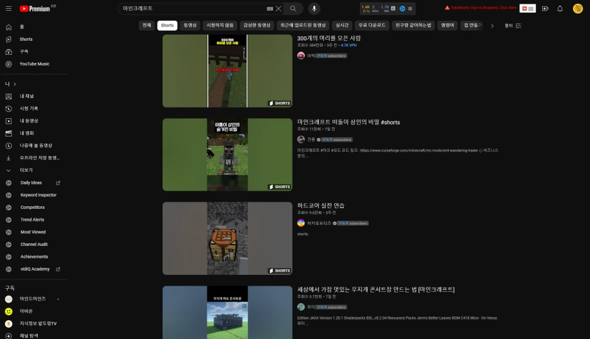Viewport: 590px width, 339px height.
Task: Open the 마인드마인즈 subscription channel
Action: pyautogui.click(x=34, y=299)
